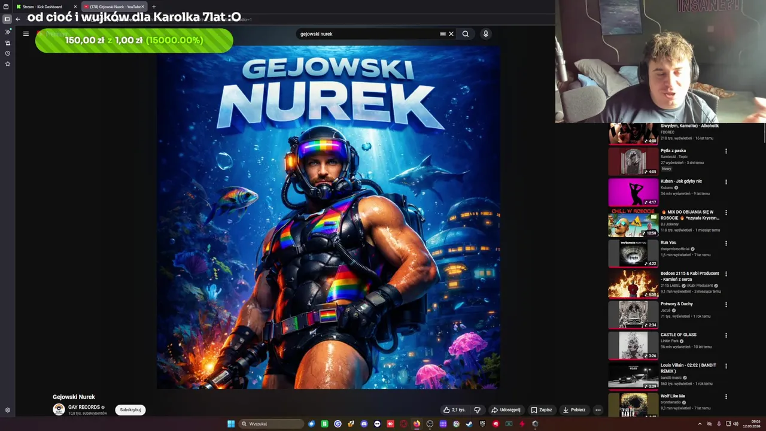The height and width of the screenshot is (431, 766).
Task: Open a new browser tab with plus
Action: [x=154, y=7]
